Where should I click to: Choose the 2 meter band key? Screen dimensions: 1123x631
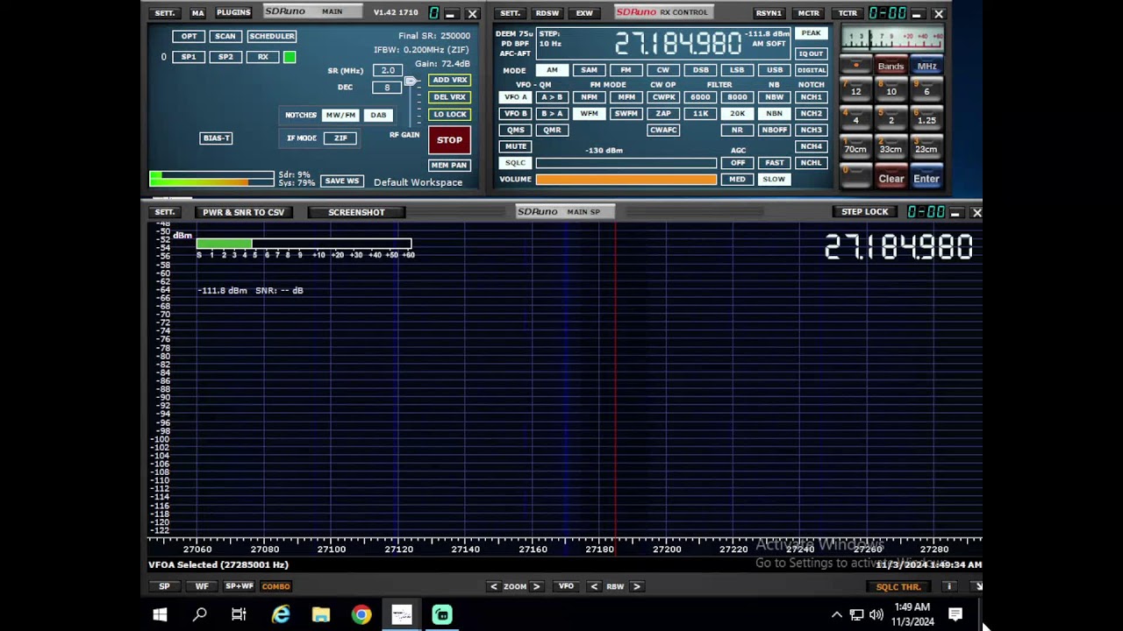891,119
